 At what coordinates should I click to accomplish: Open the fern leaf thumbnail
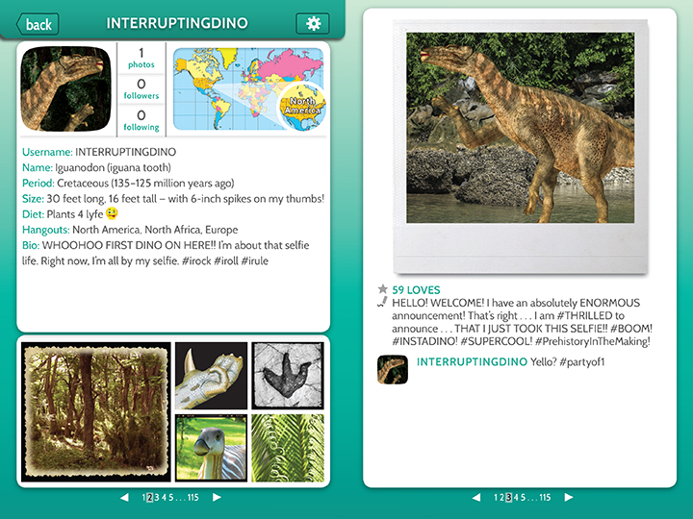288,448
